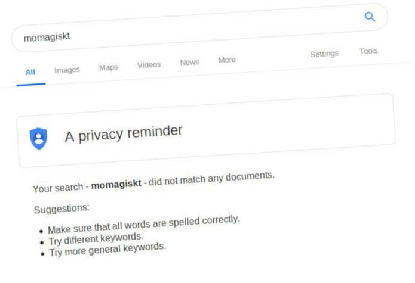Image resolution: width=415 pixels, height=283 pixels.
Task: Click the 'Try more general keywords' suggestion
Action: click(x=107, y=250)
